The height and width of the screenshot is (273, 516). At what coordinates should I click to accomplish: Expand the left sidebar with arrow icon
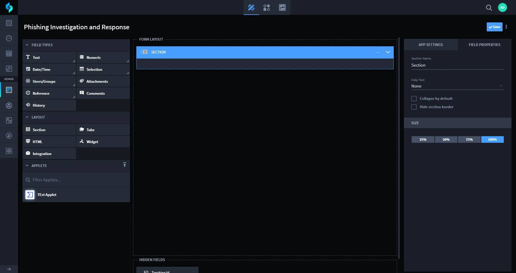9,269
